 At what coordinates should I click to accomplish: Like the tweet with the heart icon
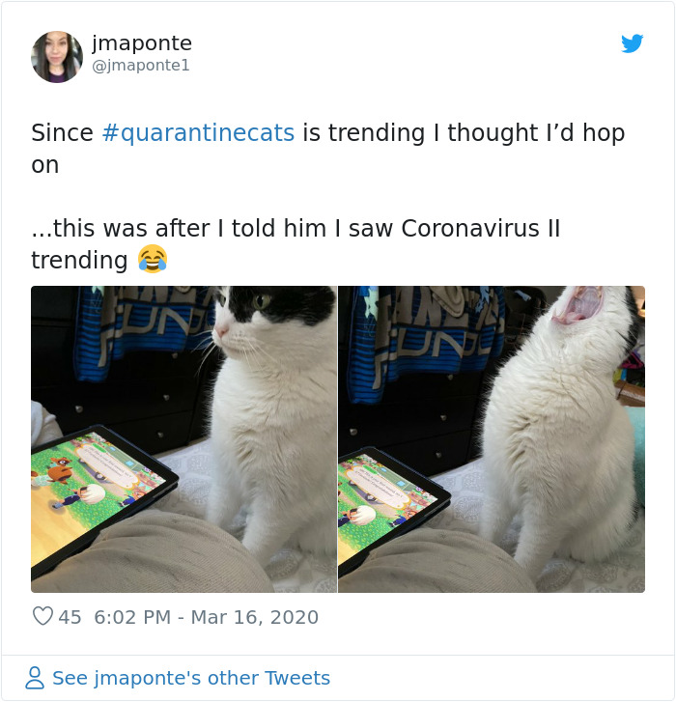43,616
